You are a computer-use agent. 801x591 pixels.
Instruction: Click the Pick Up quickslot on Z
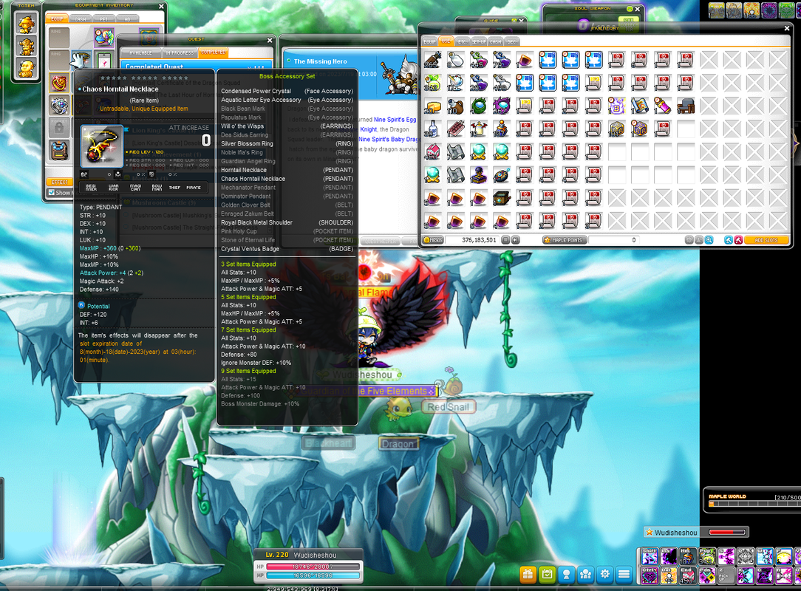click(x=726, y=575)
